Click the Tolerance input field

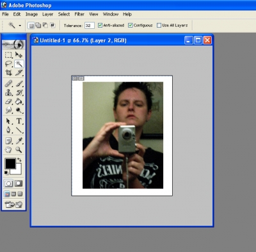coord(90,26)
